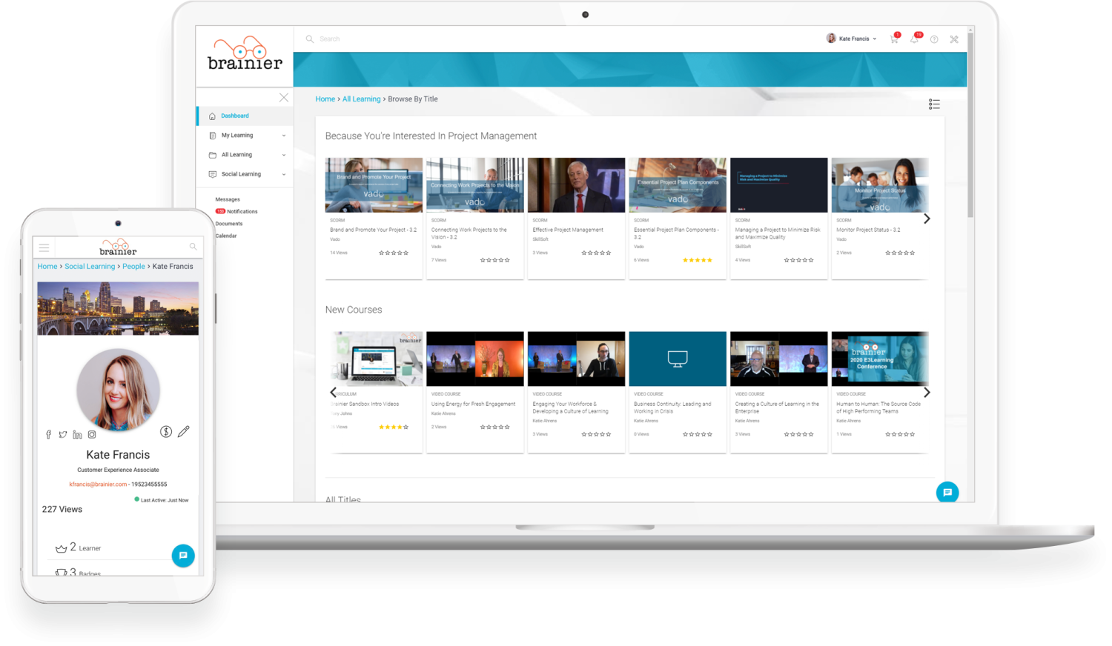Click the help question mark icon
Image resolution: width=1112 pixels, height=646 pixels.
pyautogui.click(x=934, y=39)
